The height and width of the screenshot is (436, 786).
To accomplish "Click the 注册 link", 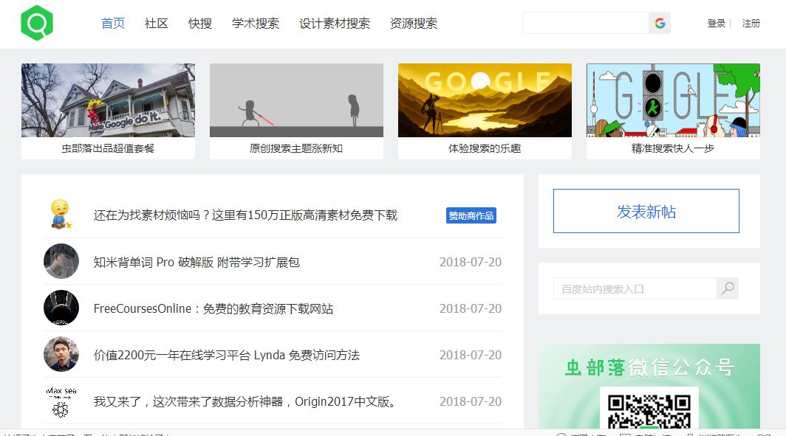I will coord(751,24).
